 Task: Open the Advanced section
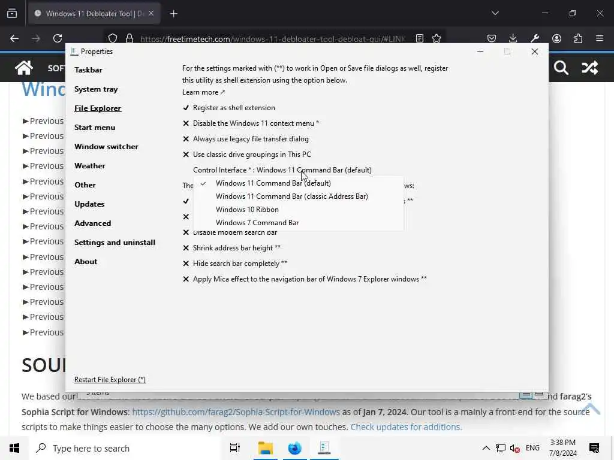[92, 223]
